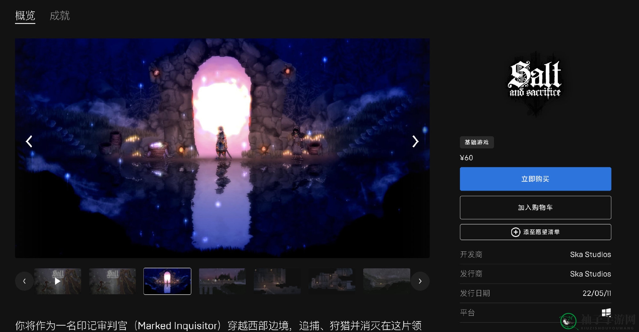The height and width of the screenshot is (332, 639).
Task: Click the thumbnail strip's next round arrow button
Action: click(x=420, y=281)
